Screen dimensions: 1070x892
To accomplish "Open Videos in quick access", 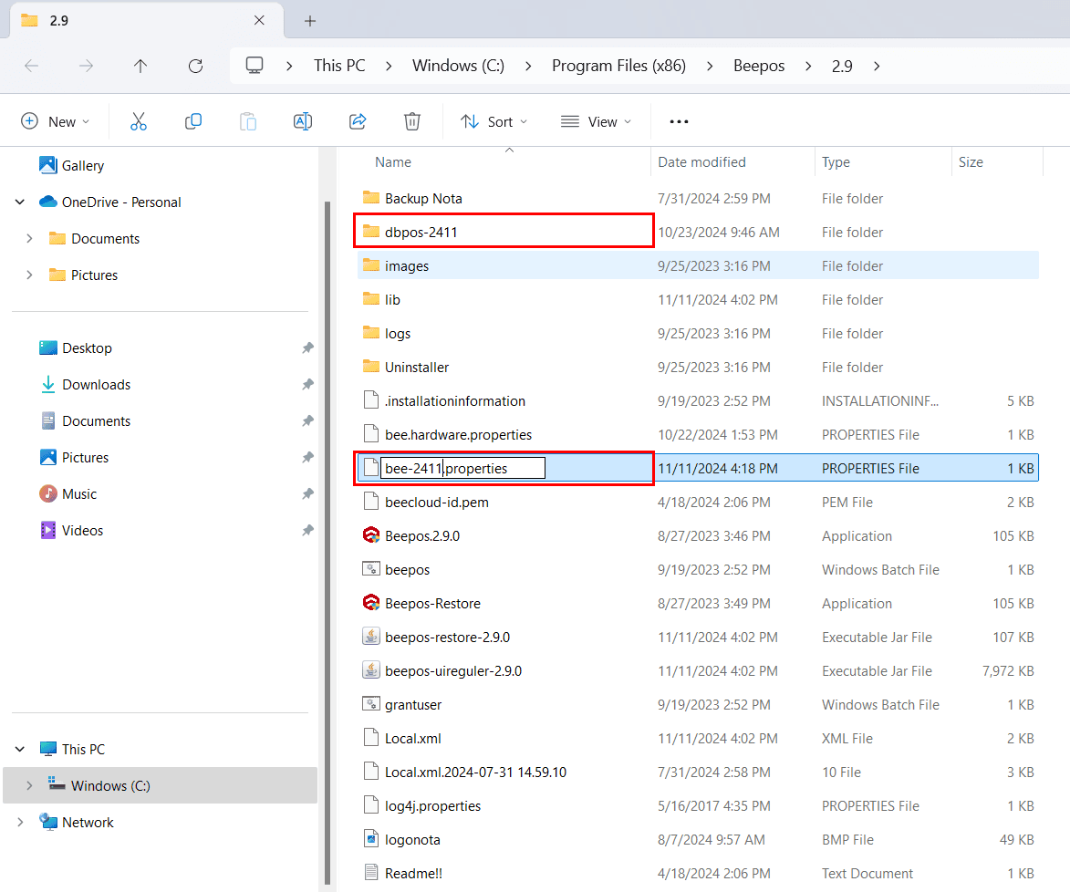I will coord(71,530).
